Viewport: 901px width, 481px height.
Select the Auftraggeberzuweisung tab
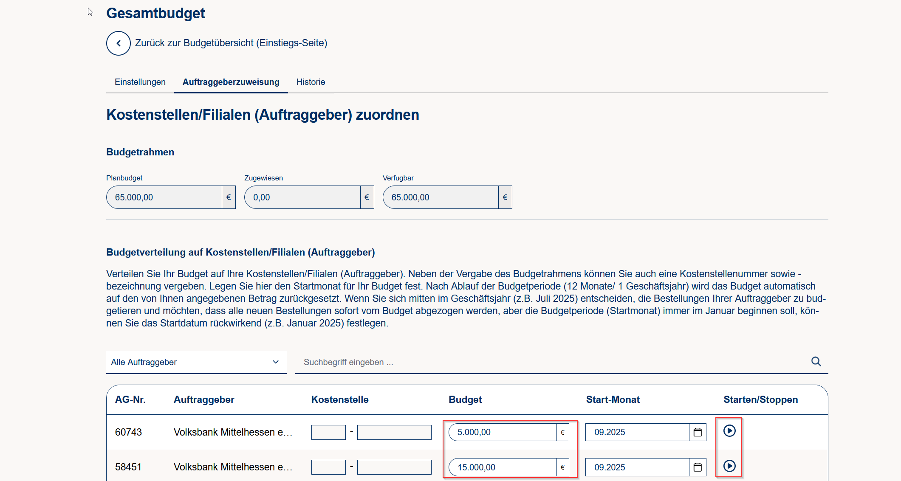pyautogui.click(x=231, y=82)
